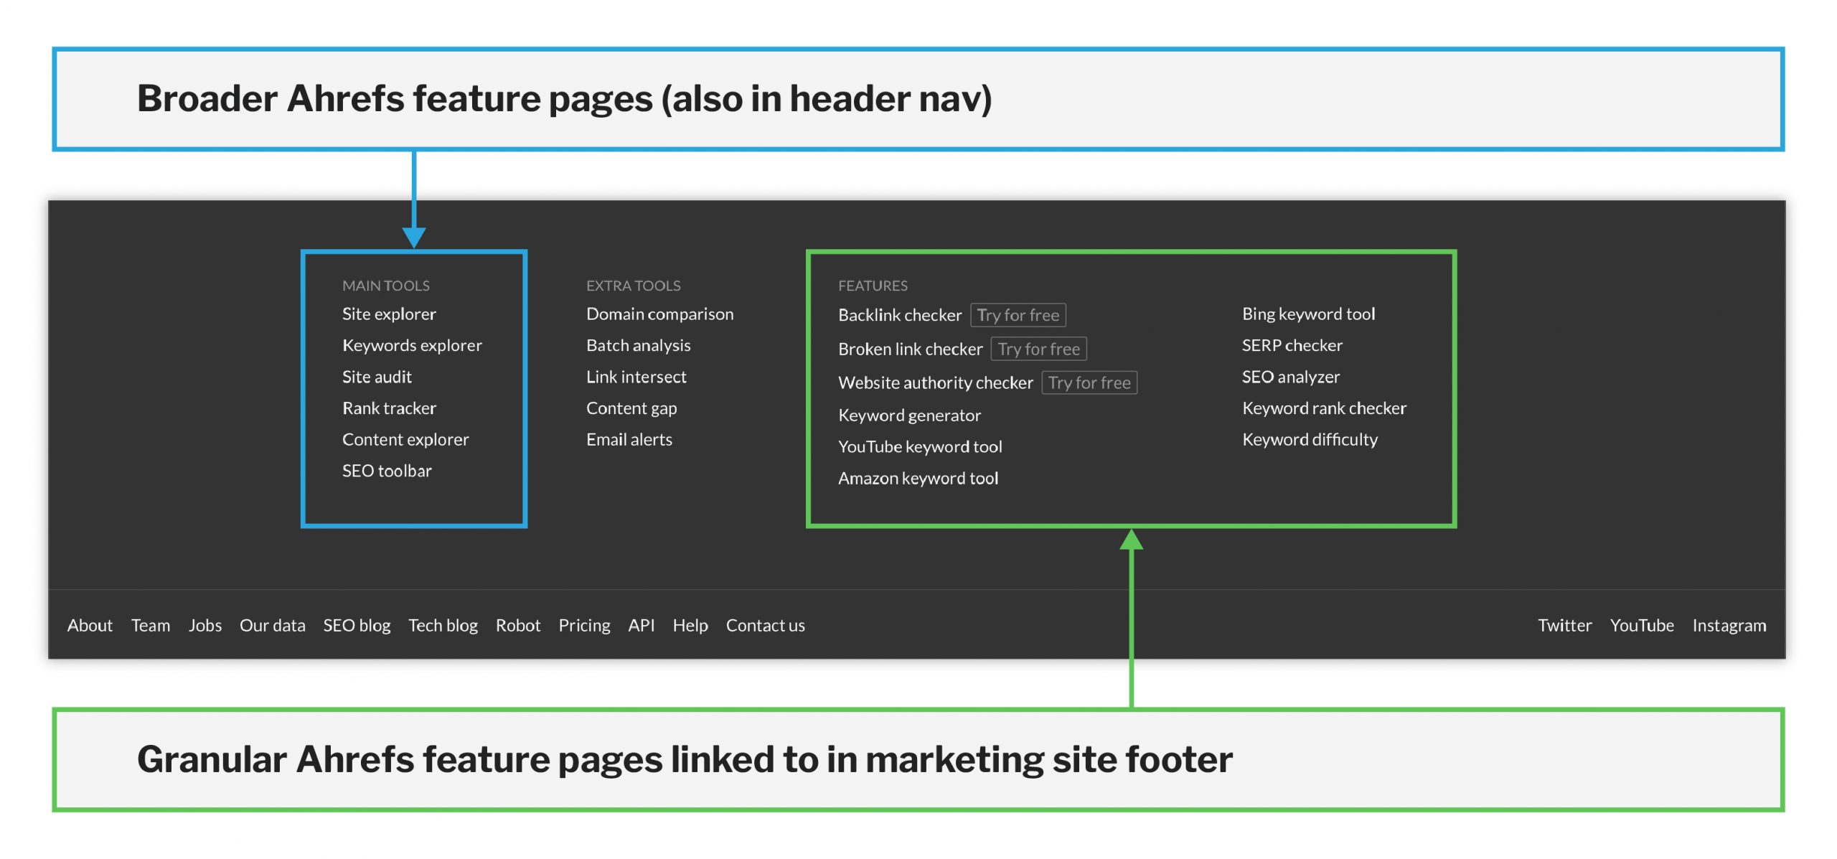Click the API link

tap(642, 626)
